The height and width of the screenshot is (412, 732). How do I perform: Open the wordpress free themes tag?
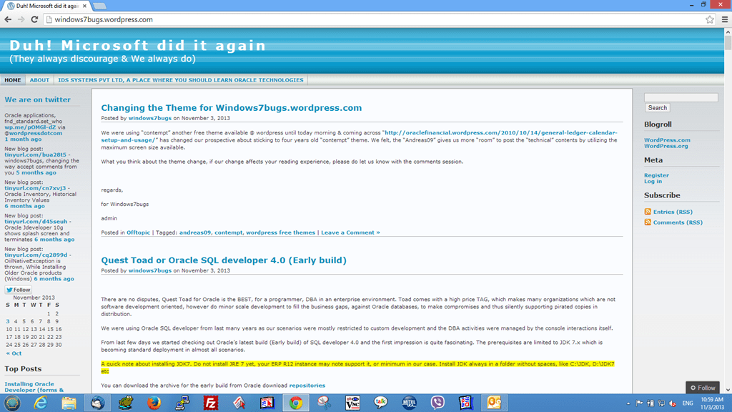coord(280,232)
